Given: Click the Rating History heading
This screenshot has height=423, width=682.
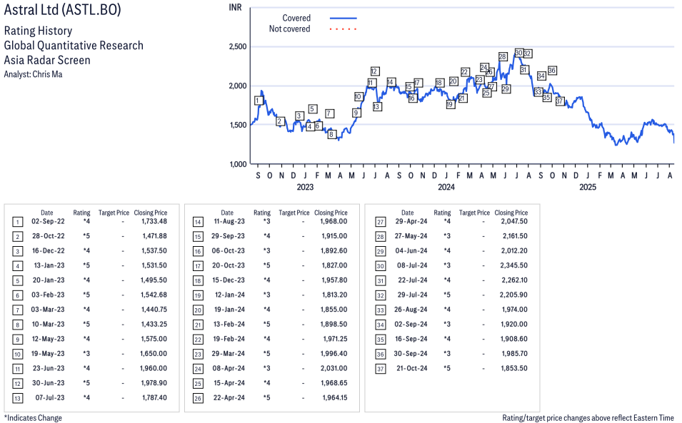Looking at the screenshot, I should (x=39, y=31).
